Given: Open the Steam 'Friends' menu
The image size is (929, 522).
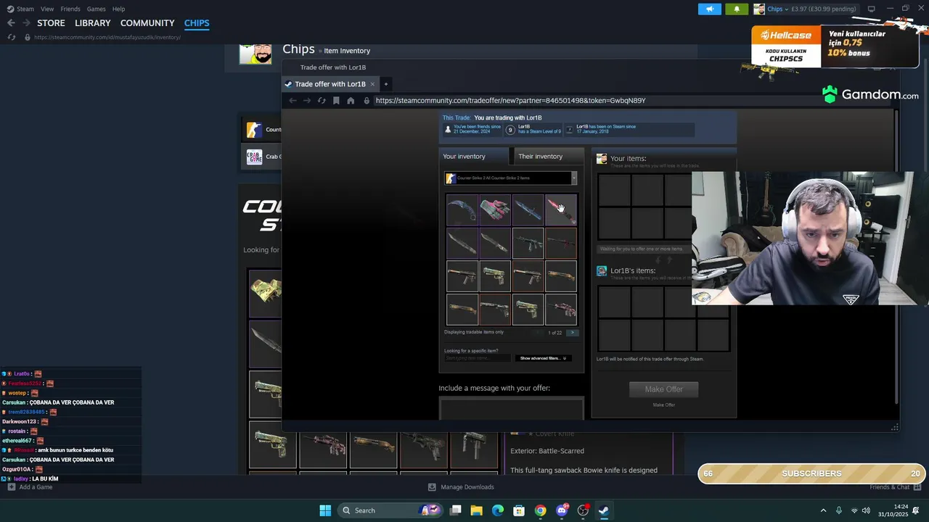Looking at the screenshot, I should pyautogui.click(x=70, y=9).
